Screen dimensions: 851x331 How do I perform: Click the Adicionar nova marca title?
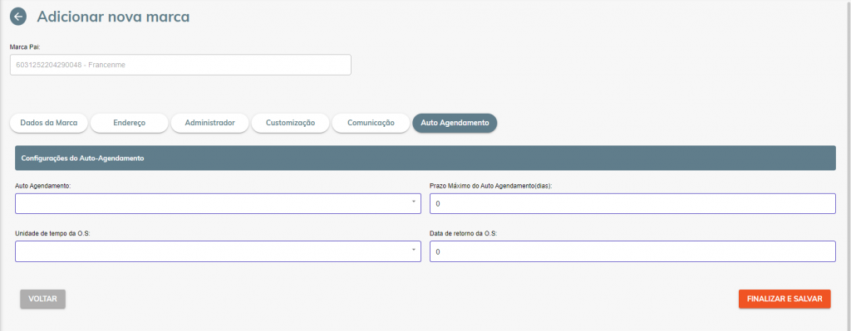[x=113, y=17]
